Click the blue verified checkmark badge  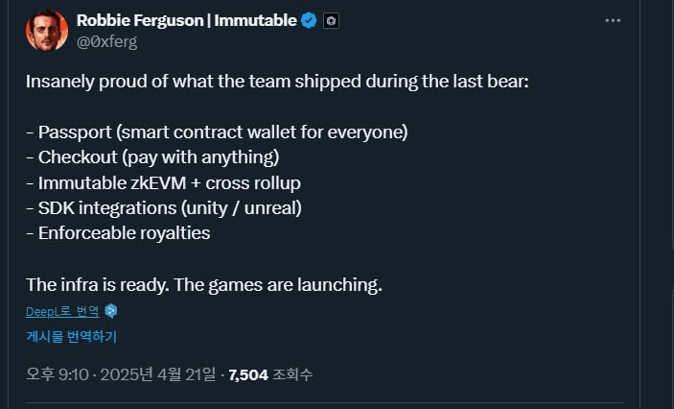tap(309, 20)
